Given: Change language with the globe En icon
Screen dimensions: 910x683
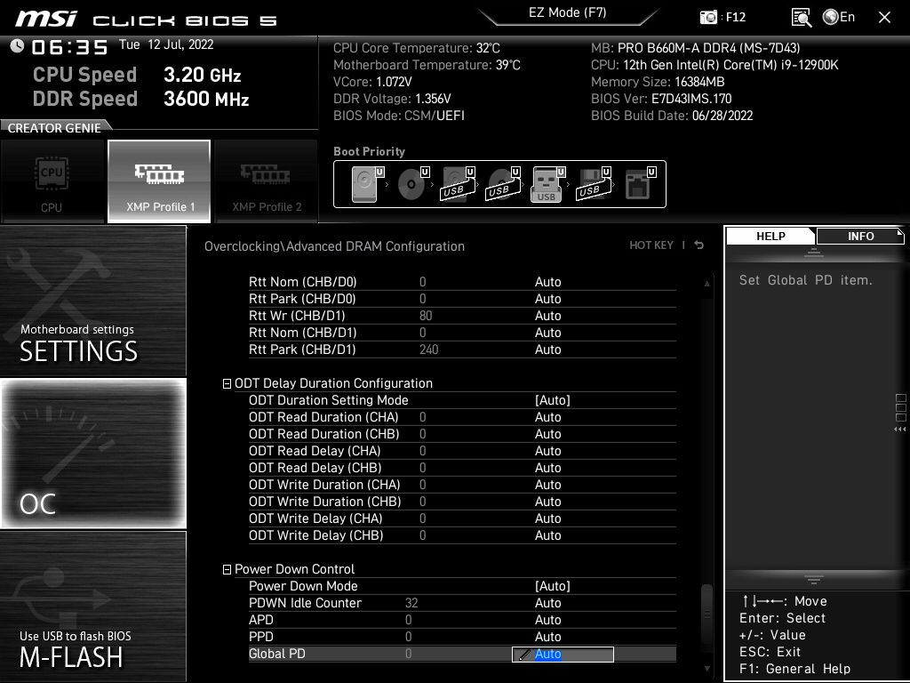Looking at the screenshot, I should tap(839, 17).
